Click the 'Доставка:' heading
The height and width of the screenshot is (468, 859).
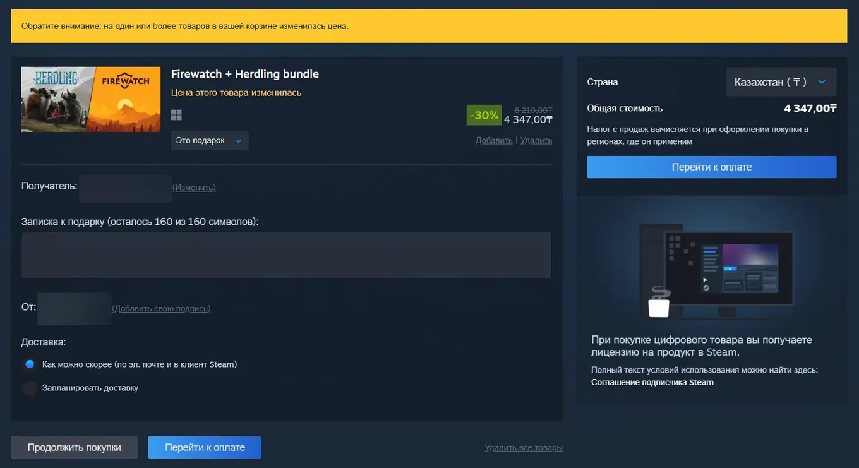[44, 342]
